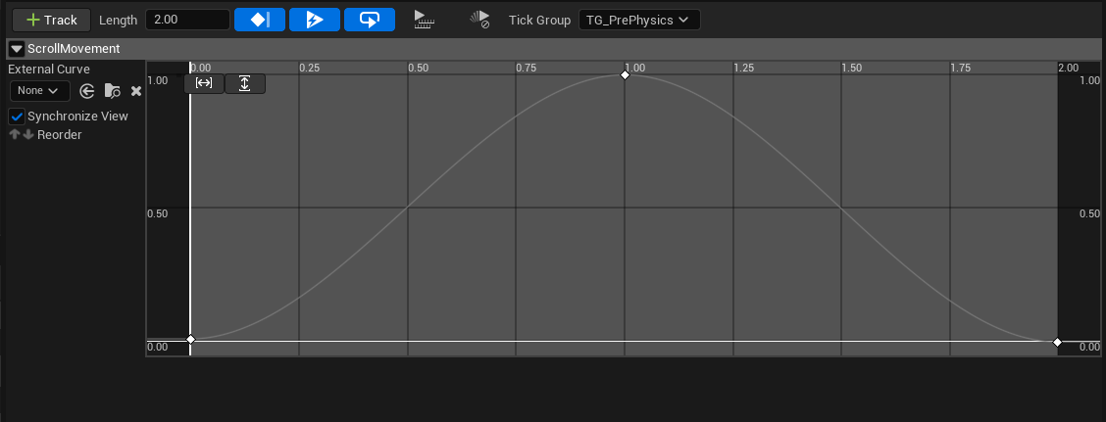Toggle Use Last Keyframe button

(260, 20)
